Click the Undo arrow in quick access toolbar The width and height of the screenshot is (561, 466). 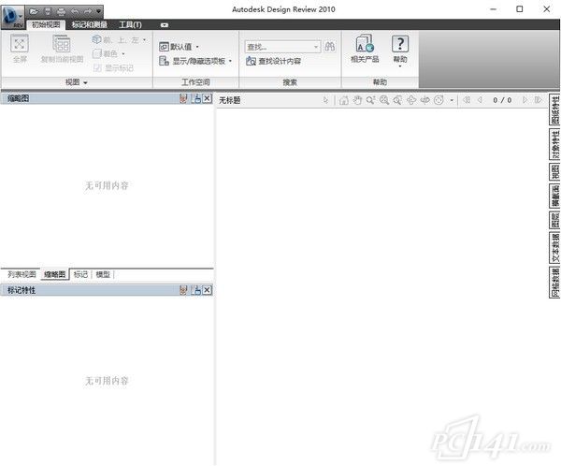pos(75,12)
